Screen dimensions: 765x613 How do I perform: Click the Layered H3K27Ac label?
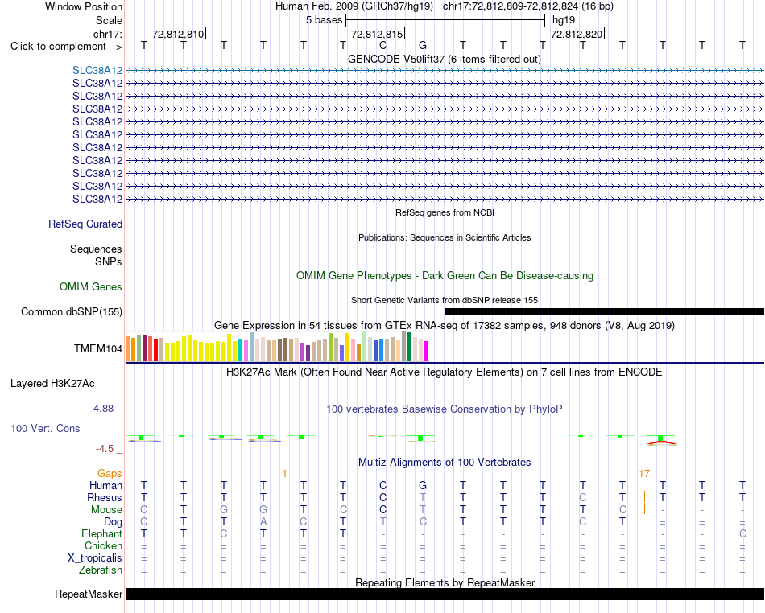(x=52, y=384)
